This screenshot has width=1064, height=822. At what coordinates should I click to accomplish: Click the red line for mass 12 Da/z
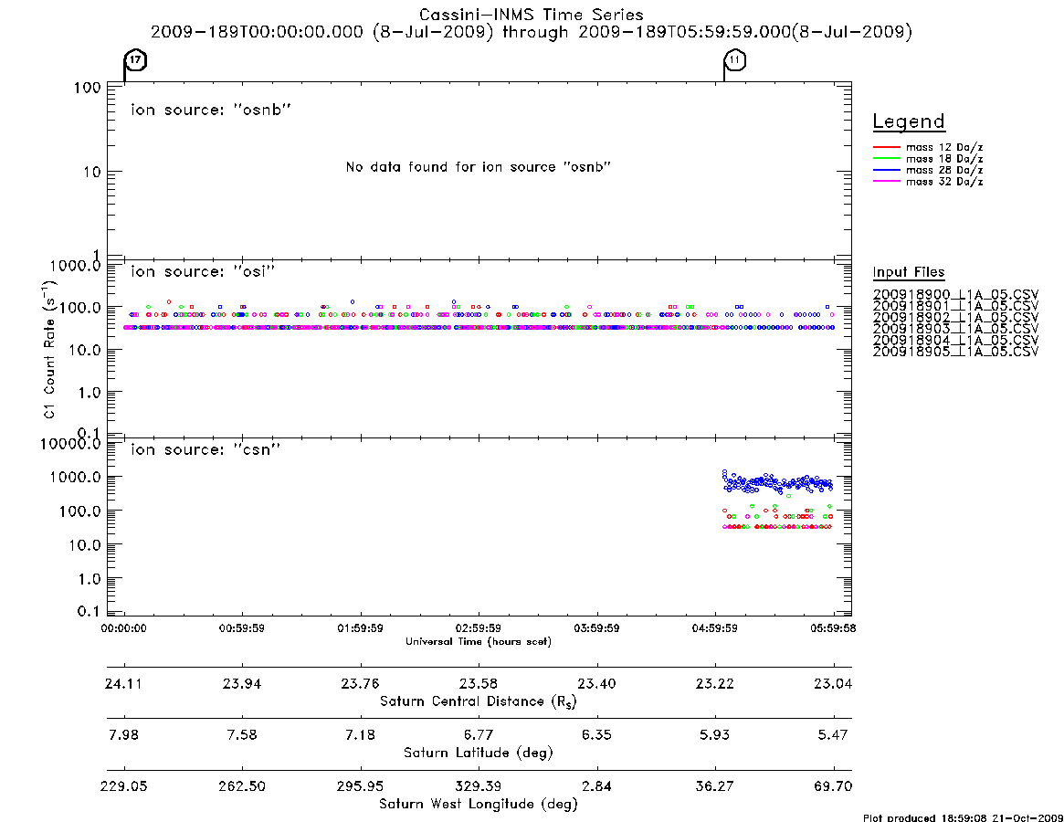(886, 147)
